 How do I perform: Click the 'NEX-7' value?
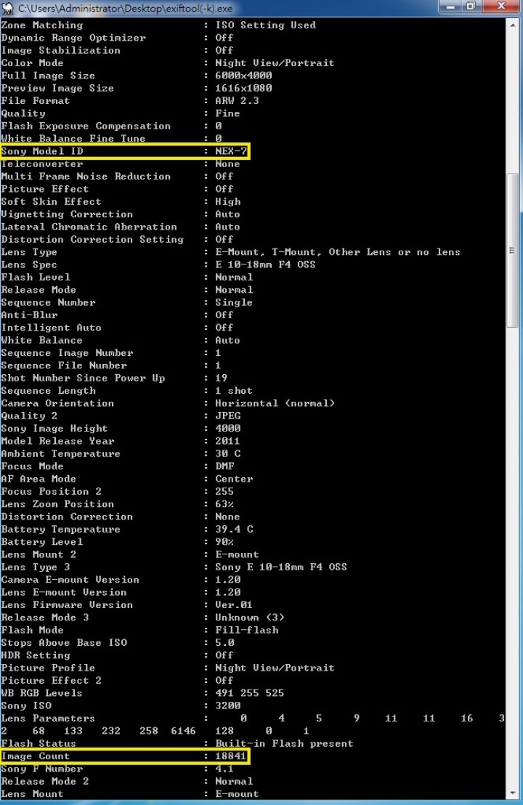pyautogui.click(x=231, y=151)
